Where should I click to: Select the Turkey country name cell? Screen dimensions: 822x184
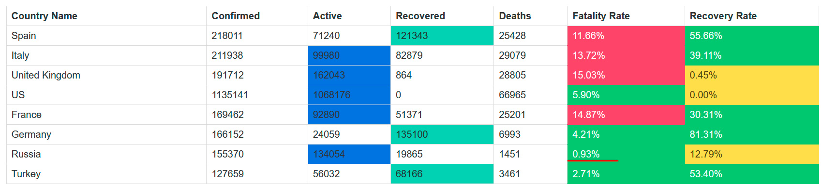pos(106,174)
